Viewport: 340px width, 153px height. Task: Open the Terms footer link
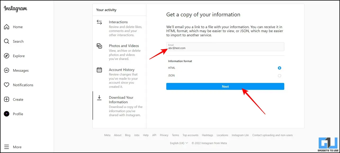coord(175,135)
